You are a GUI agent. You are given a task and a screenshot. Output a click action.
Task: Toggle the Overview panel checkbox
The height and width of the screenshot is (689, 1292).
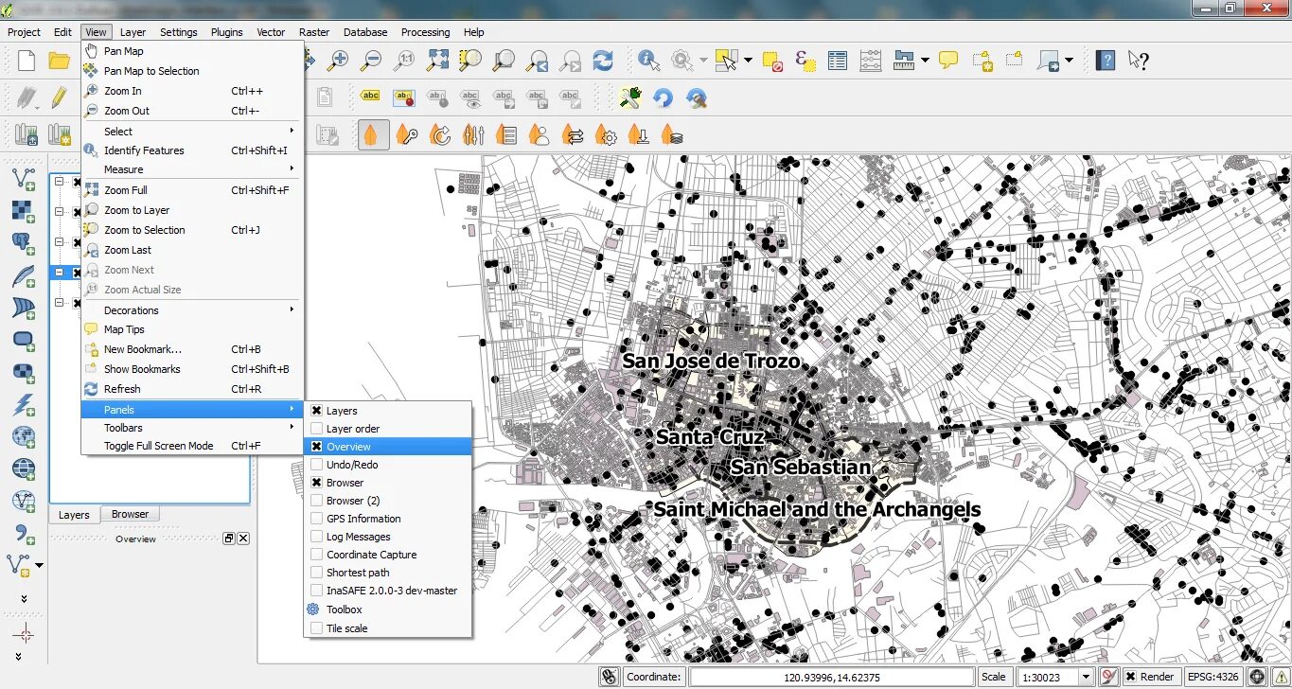point(317,447)
